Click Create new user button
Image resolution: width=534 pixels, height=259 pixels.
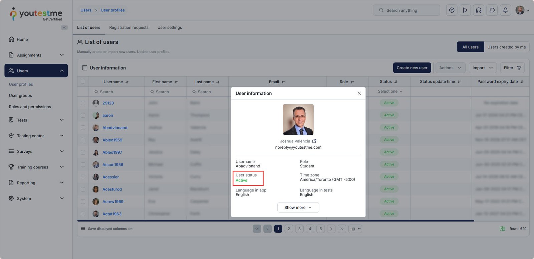412,68
